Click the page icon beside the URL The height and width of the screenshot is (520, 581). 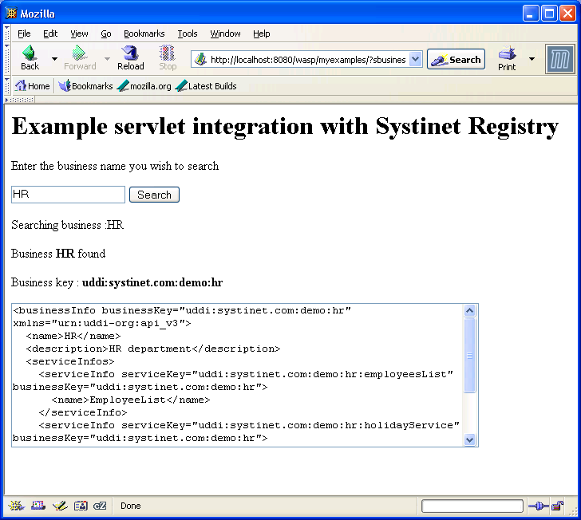[200, 59]
